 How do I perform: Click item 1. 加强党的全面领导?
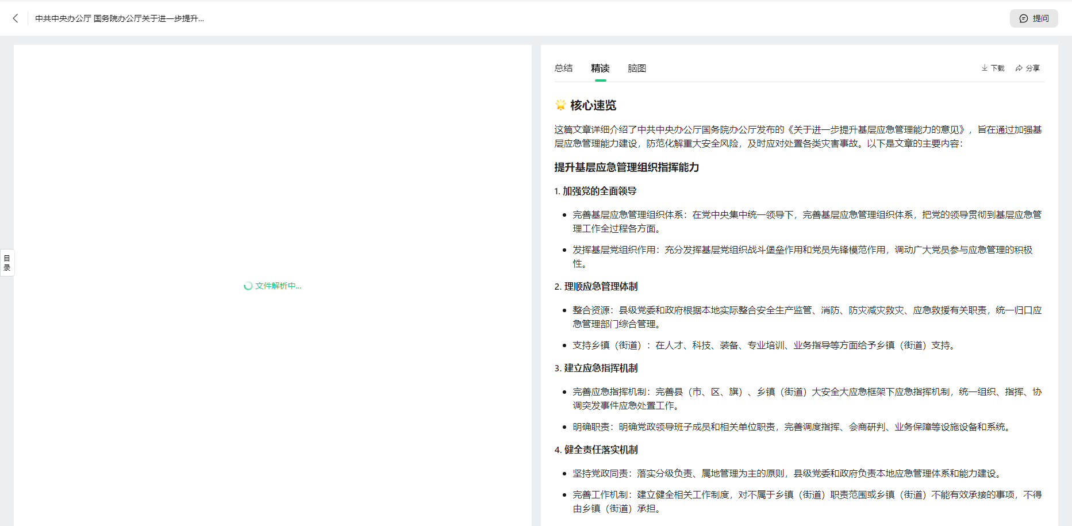tap(595, 191)
